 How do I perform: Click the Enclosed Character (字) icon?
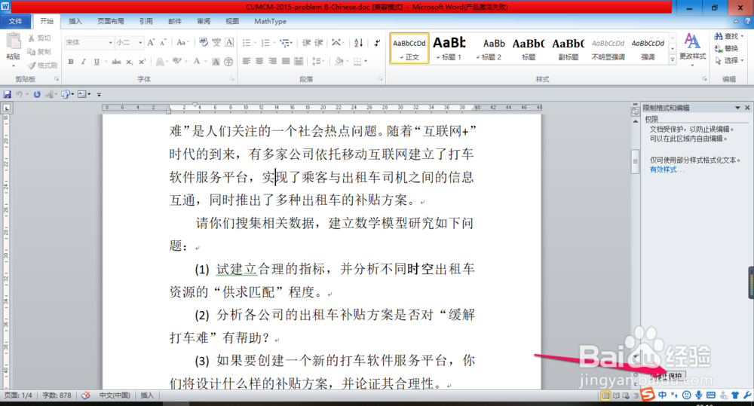[229, 62]
